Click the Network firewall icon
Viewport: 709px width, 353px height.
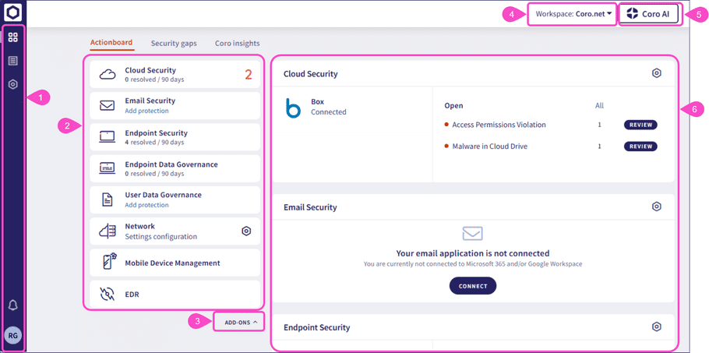click(x=108, y=231)
